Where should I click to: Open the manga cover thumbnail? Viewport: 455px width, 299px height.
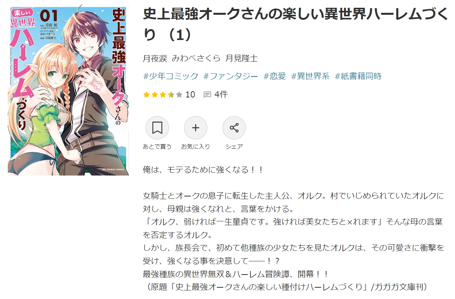coord(68,90)
